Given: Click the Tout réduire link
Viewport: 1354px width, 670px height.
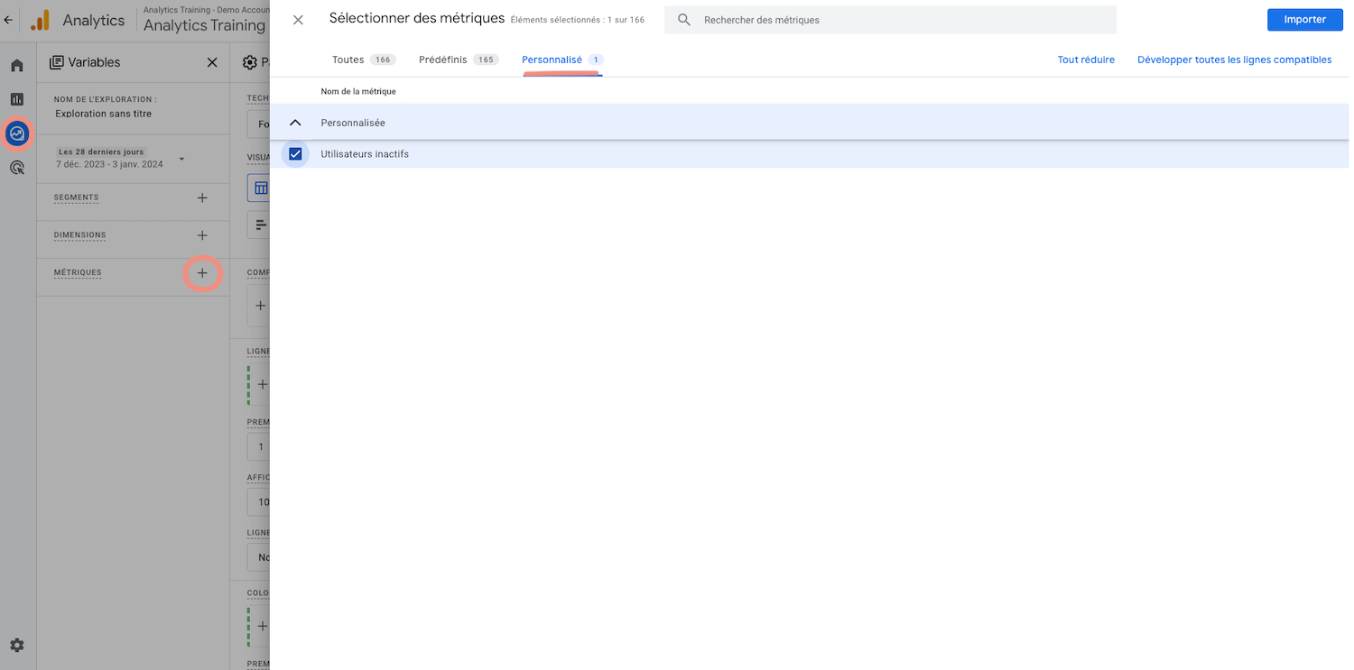Looking at the screenshot, I should [x=1086, y=60].
